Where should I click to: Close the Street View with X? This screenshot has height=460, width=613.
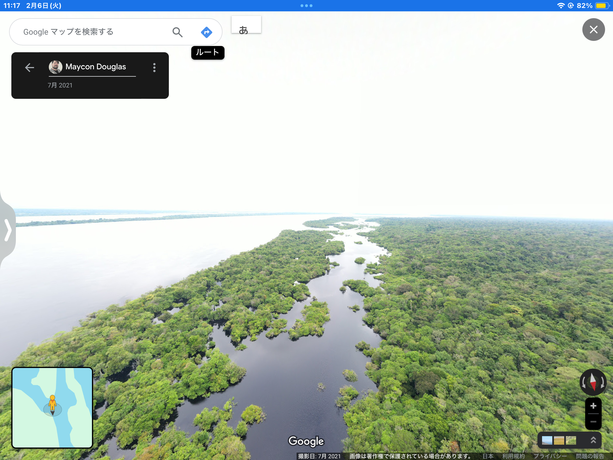(593, 30)
